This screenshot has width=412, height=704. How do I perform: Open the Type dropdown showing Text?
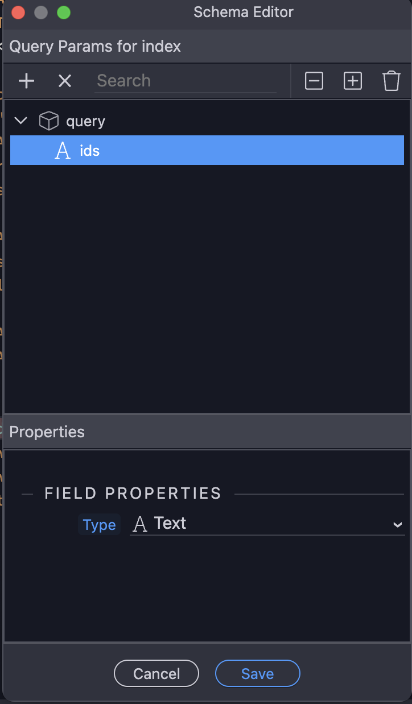[267, 524]
